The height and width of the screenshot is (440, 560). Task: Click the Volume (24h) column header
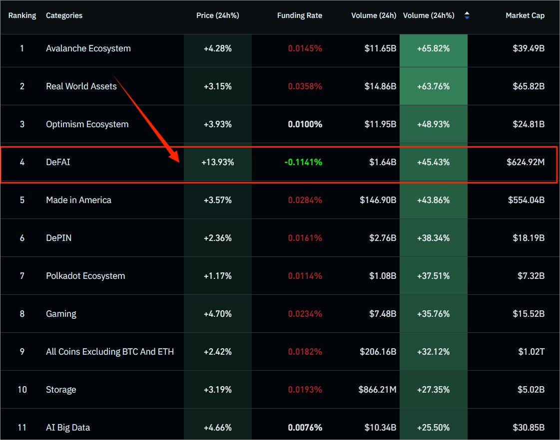pos(374,15)
